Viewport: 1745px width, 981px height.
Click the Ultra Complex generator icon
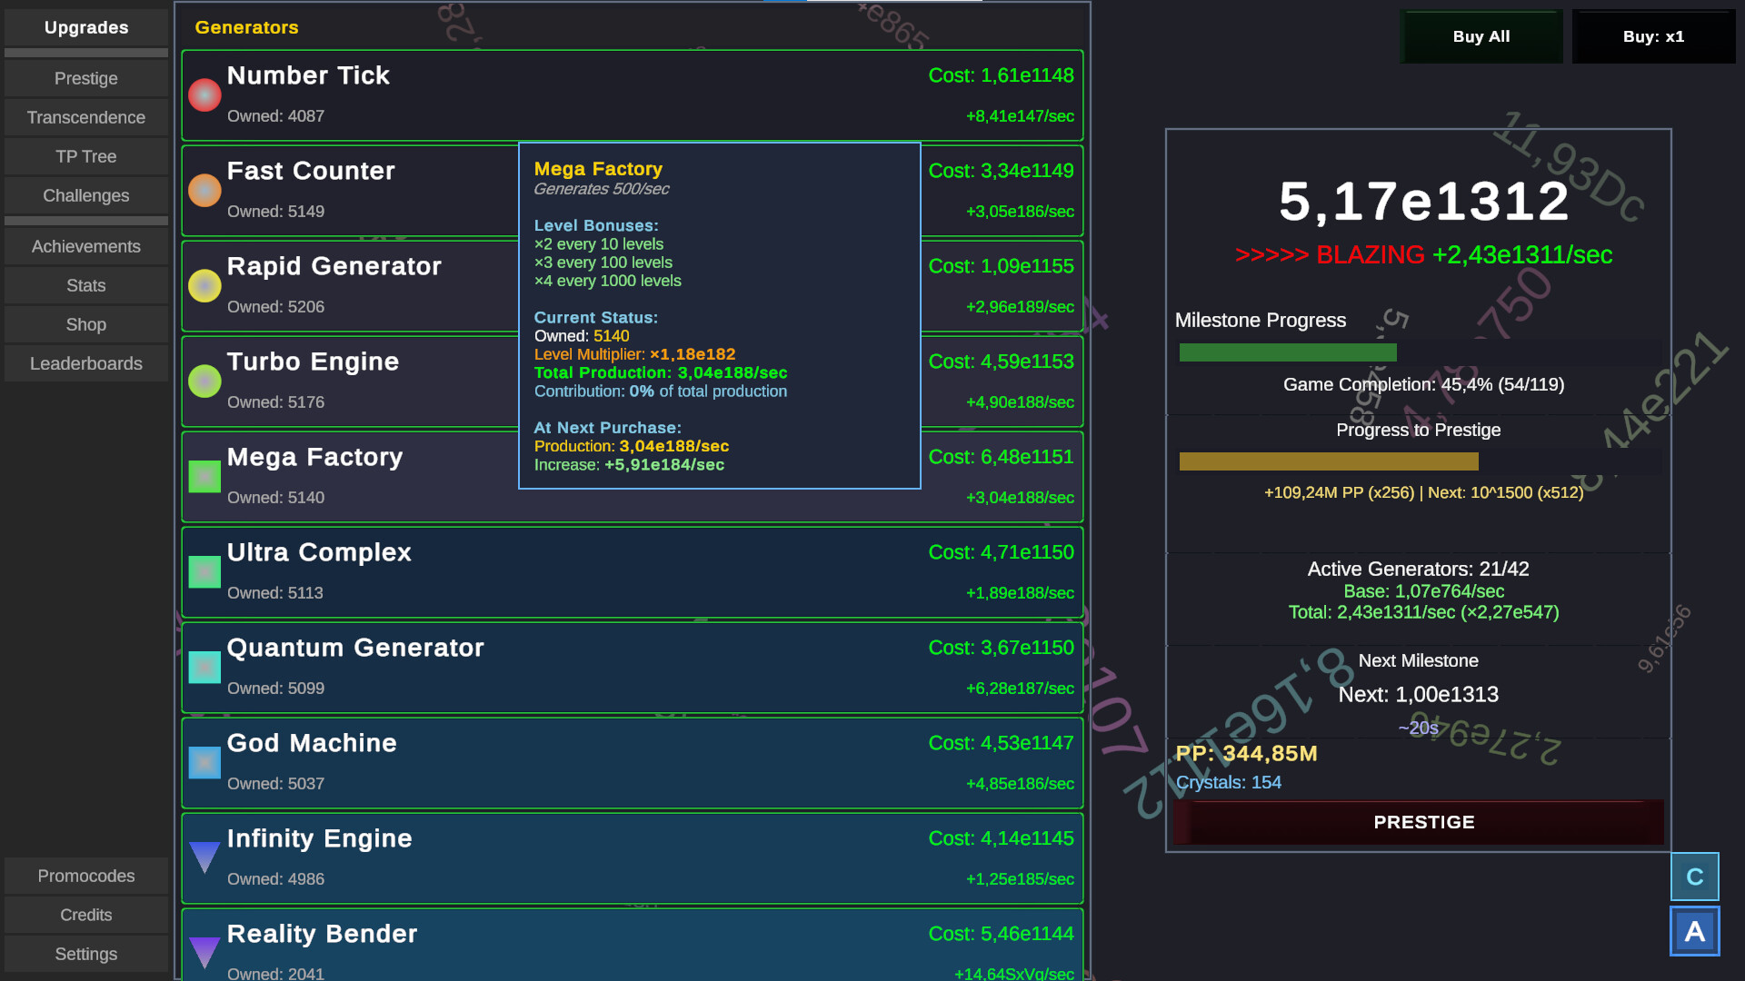204,571
